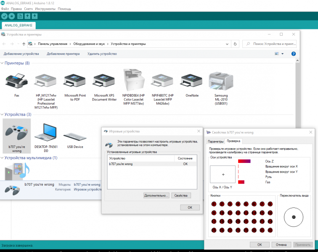Click the Arduino Open sketch icon
Viewport: 318px width, 252px height.
click(x=27, y=16)
